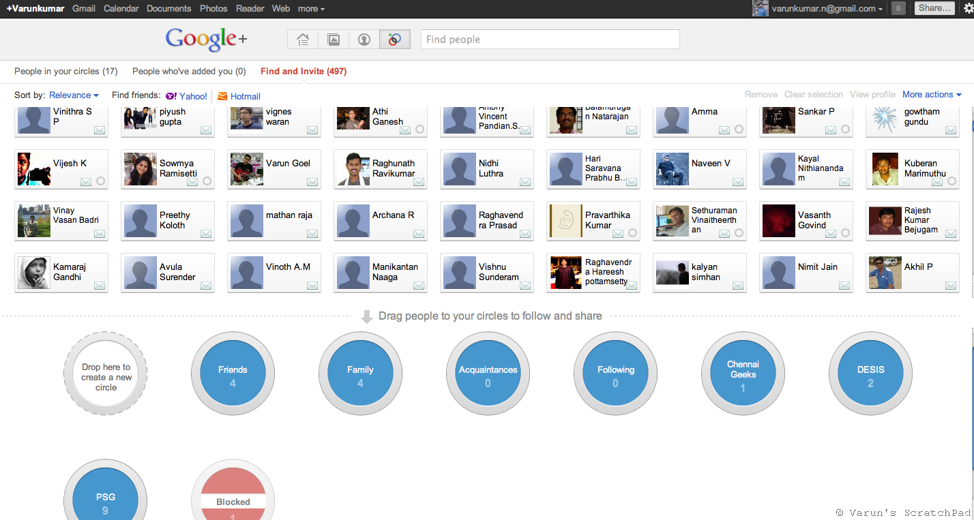
Task: Open Gmail from the top bar
Action: [x=84, y=8]
